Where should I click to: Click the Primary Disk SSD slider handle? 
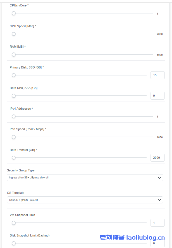tap(13, 75)
